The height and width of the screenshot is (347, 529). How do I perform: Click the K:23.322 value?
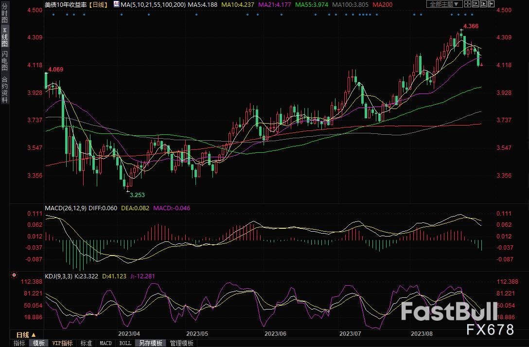pos(86,276)
